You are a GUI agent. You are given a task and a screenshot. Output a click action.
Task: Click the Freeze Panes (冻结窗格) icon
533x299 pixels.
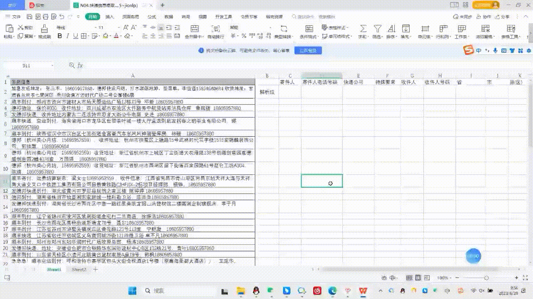coord(485,29)
